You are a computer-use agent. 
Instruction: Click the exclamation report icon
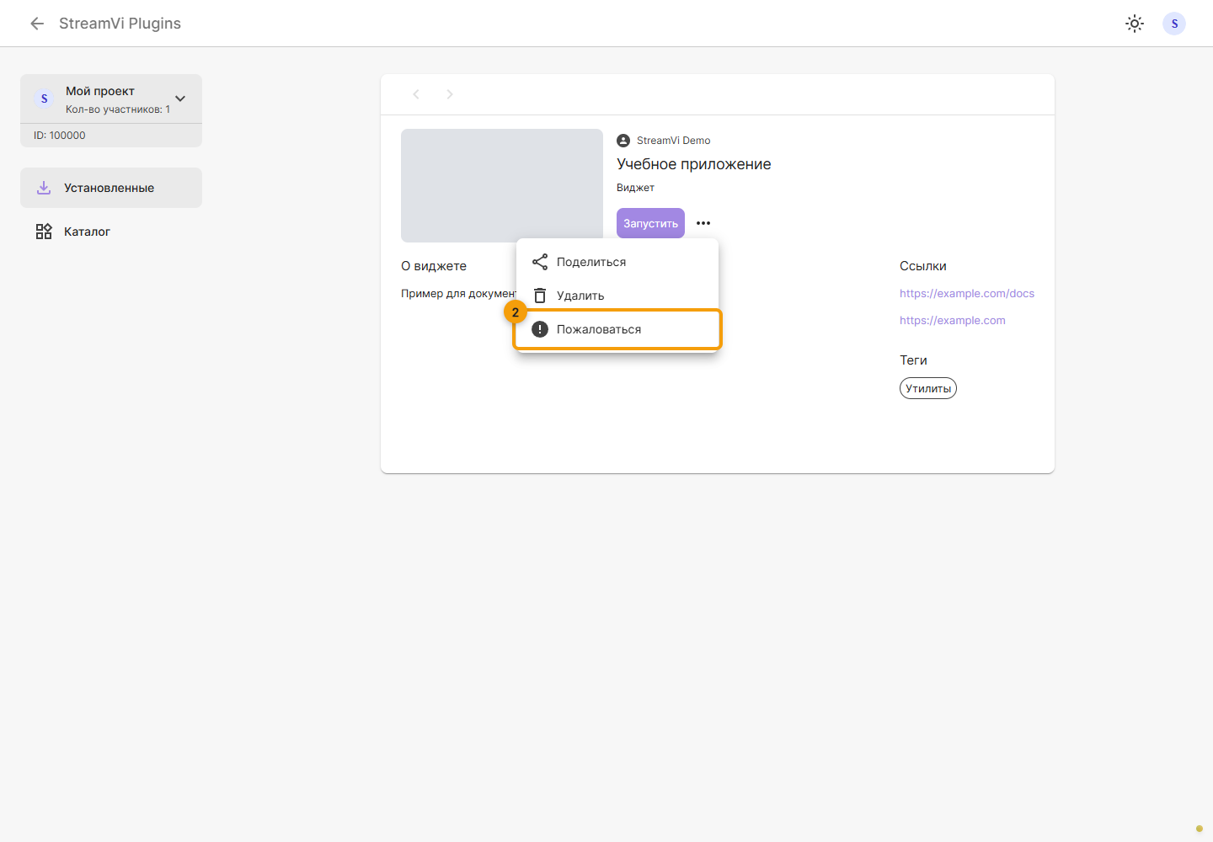click(x=540, y=329)
